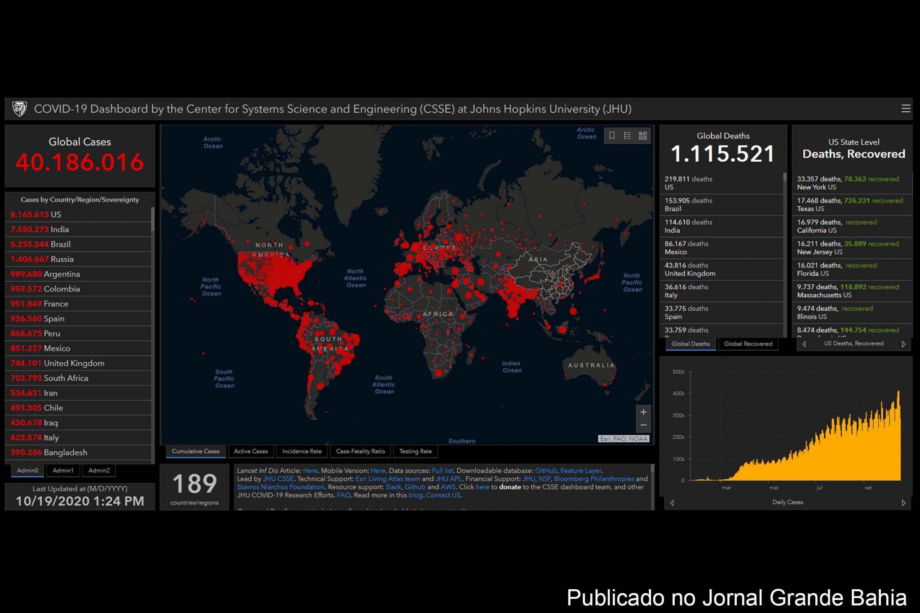Go to previous US state panel view
This screenshot has width=920, height=613.
pos(804,344)
